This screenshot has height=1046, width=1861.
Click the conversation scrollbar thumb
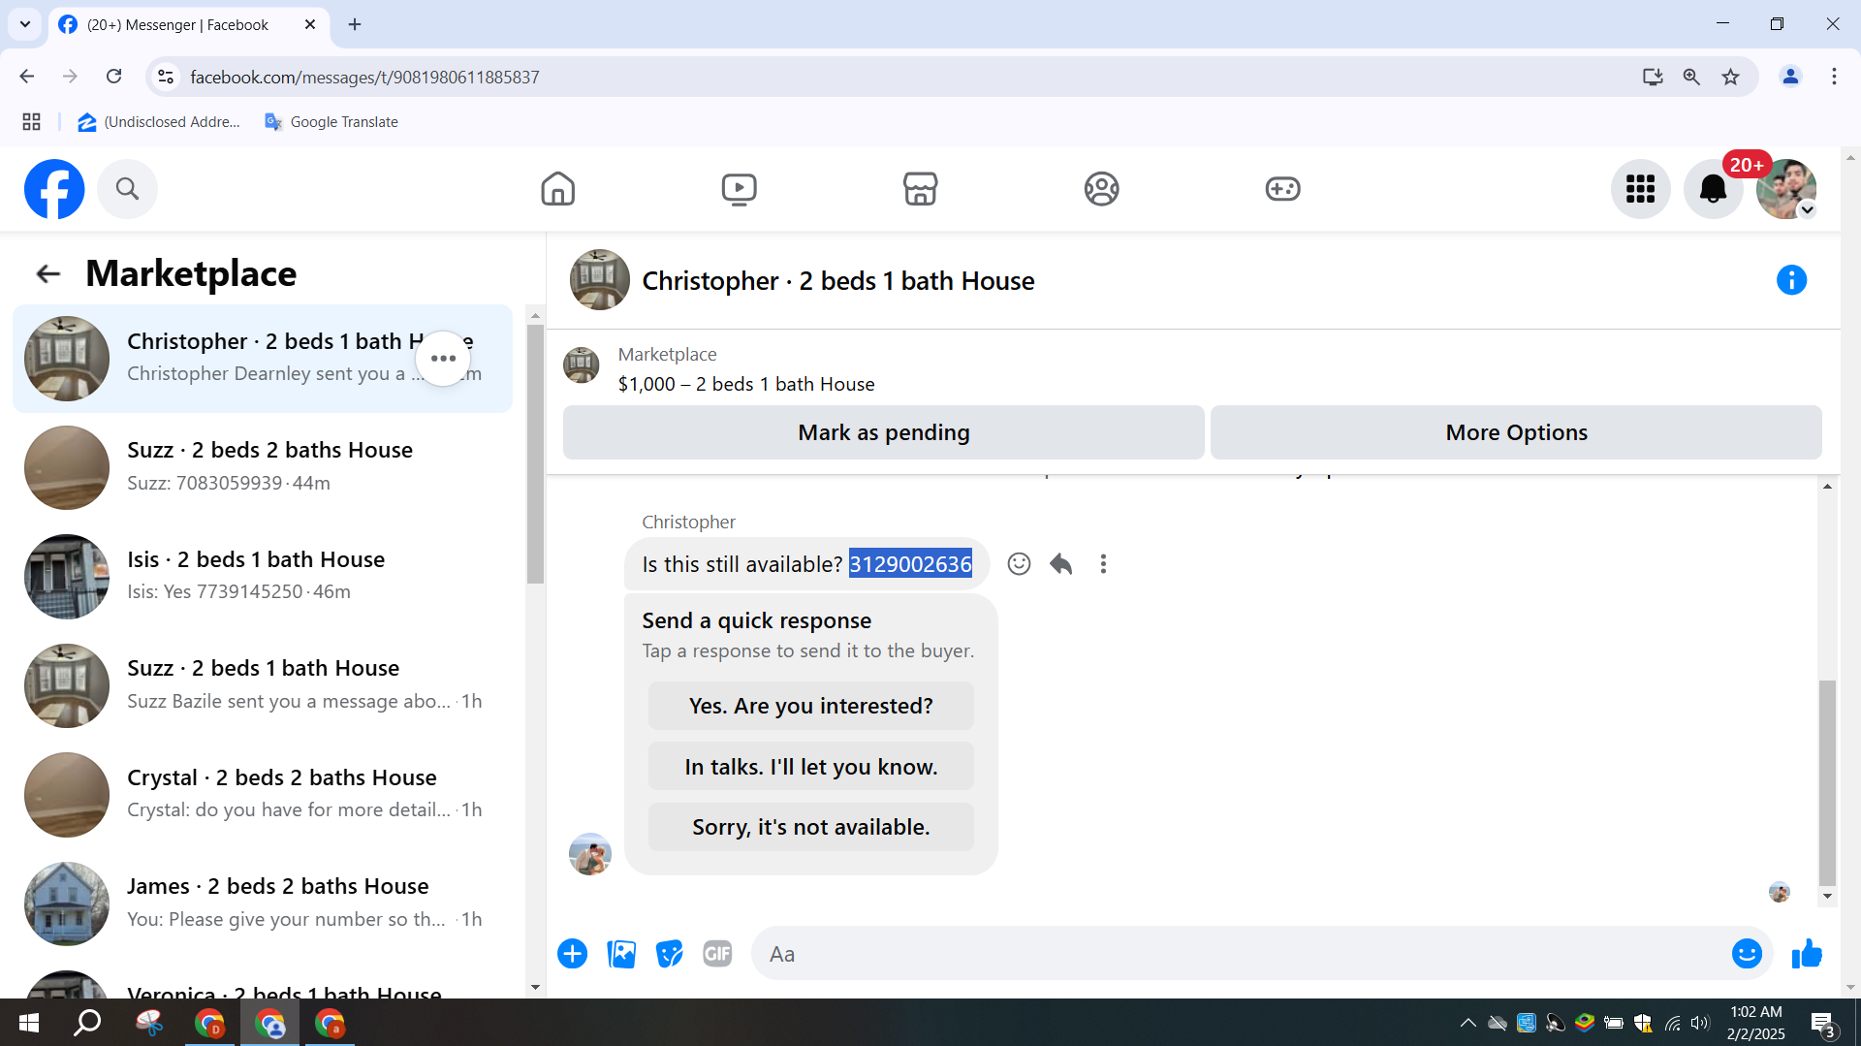(1827, 783)
